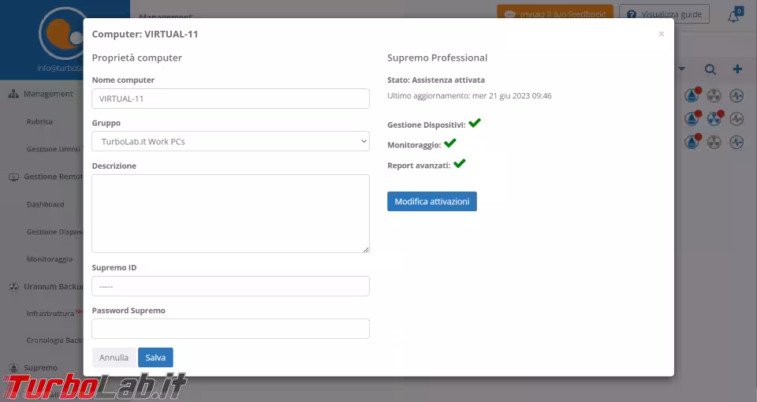Open Management section in sidebar
Screen dimensions: 757x402
point(47,94)
